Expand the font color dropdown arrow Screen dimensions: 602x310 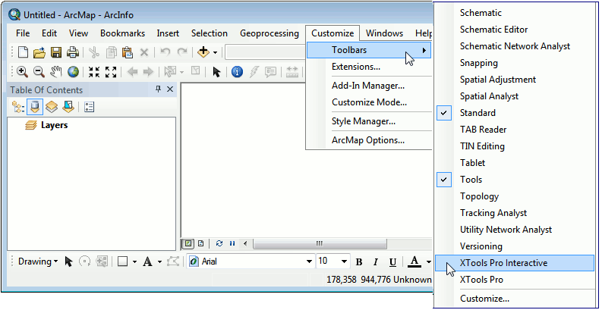click(428, 262)
